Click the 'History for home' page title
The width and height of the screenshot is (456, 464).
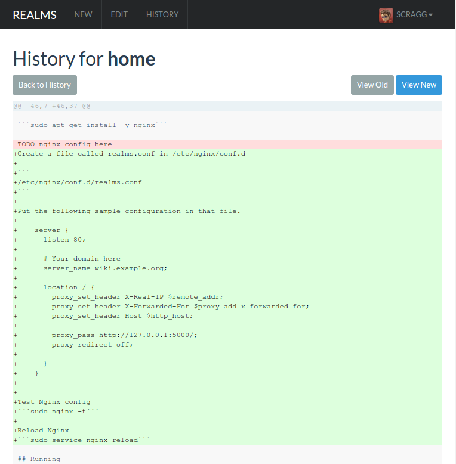[x=84, y=59]
